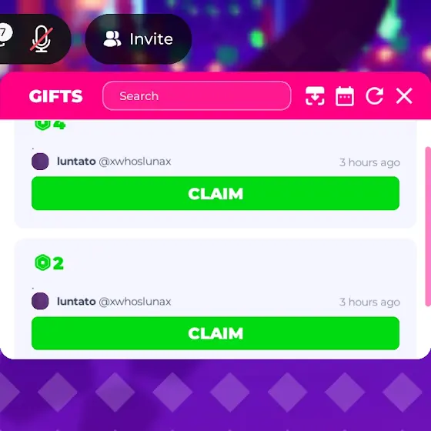The width and height of the screenshot is (431, 431).
Task: Open the Invite button label
Action: point(151,39)
